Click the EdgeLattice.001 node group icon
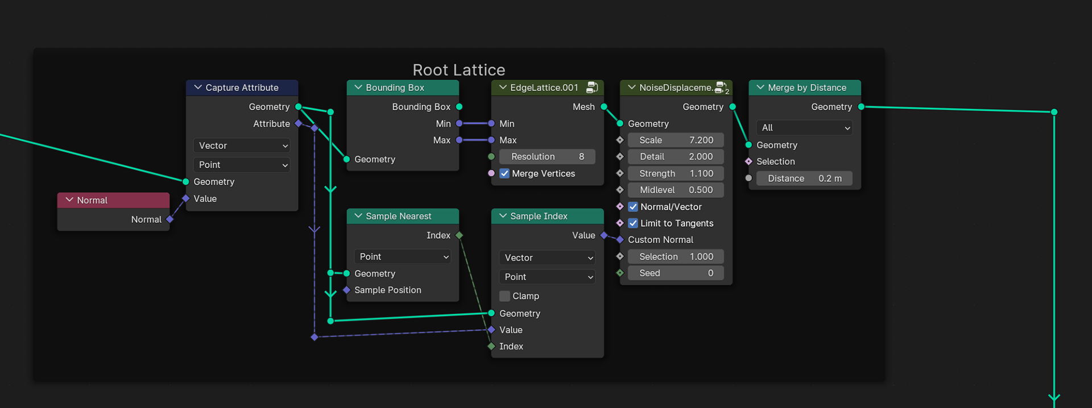 [x=592, y=88]
